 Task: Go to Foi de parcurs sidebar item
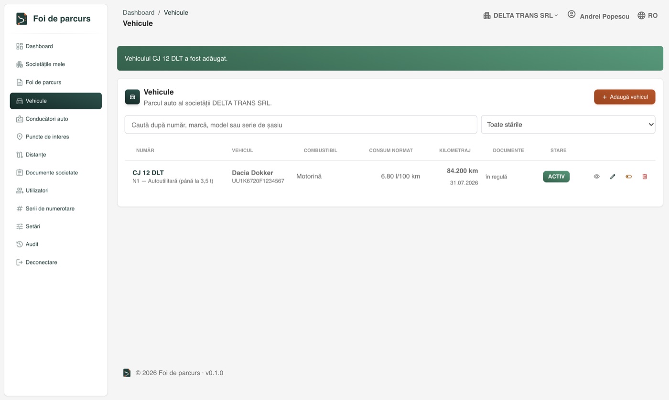click(56, 82)
